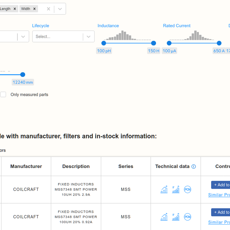
Task: Open Similar Products link in 100UH row
Action: click(x=219, y=222)
